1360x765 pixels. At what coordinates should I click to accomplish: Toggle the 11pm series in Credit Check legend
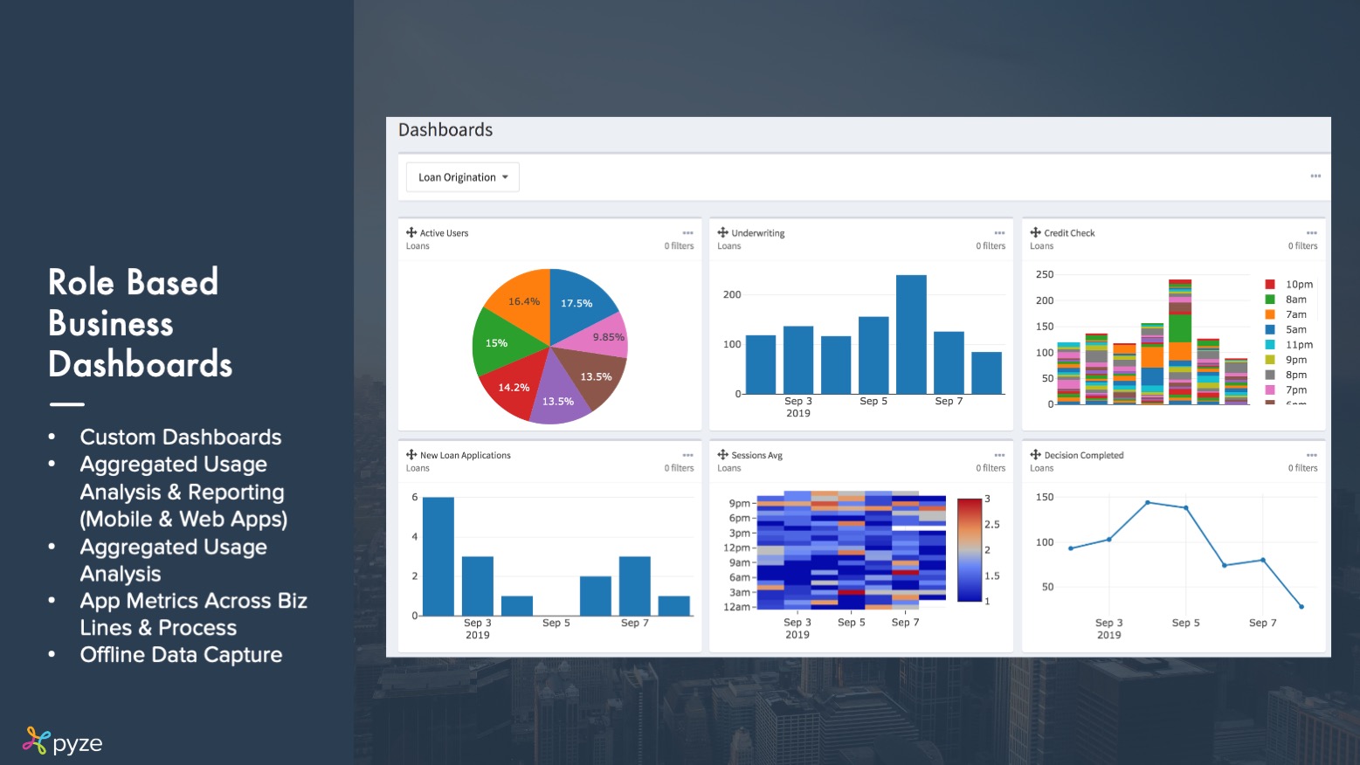click(x=1289, y=345)
